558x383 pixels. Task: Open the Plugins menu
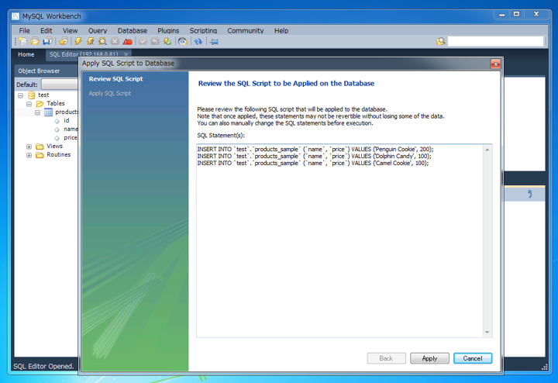point(168,30)
